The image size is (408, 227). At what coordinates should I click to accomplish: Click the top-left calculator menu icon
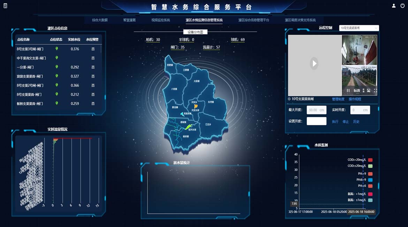(x=5, y=6)
